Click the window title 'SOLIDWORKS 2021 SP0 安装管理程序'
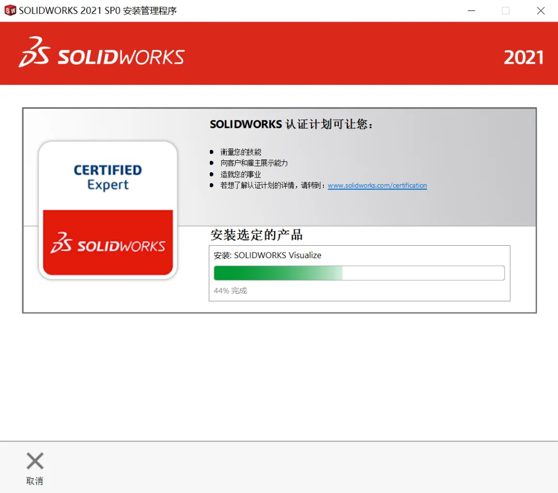The image size is (558, 493). (98, 11)
